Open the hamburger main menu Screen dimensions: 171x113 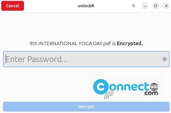tap(133, 6)
